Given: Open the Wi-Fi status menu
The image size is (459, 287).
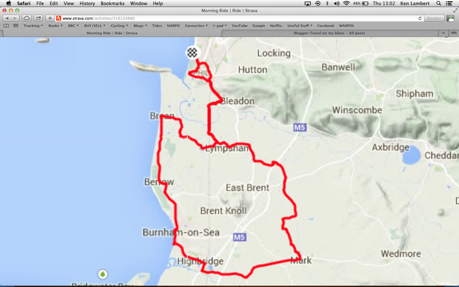Looking at the screenshot, I should [x=346, y=3].
